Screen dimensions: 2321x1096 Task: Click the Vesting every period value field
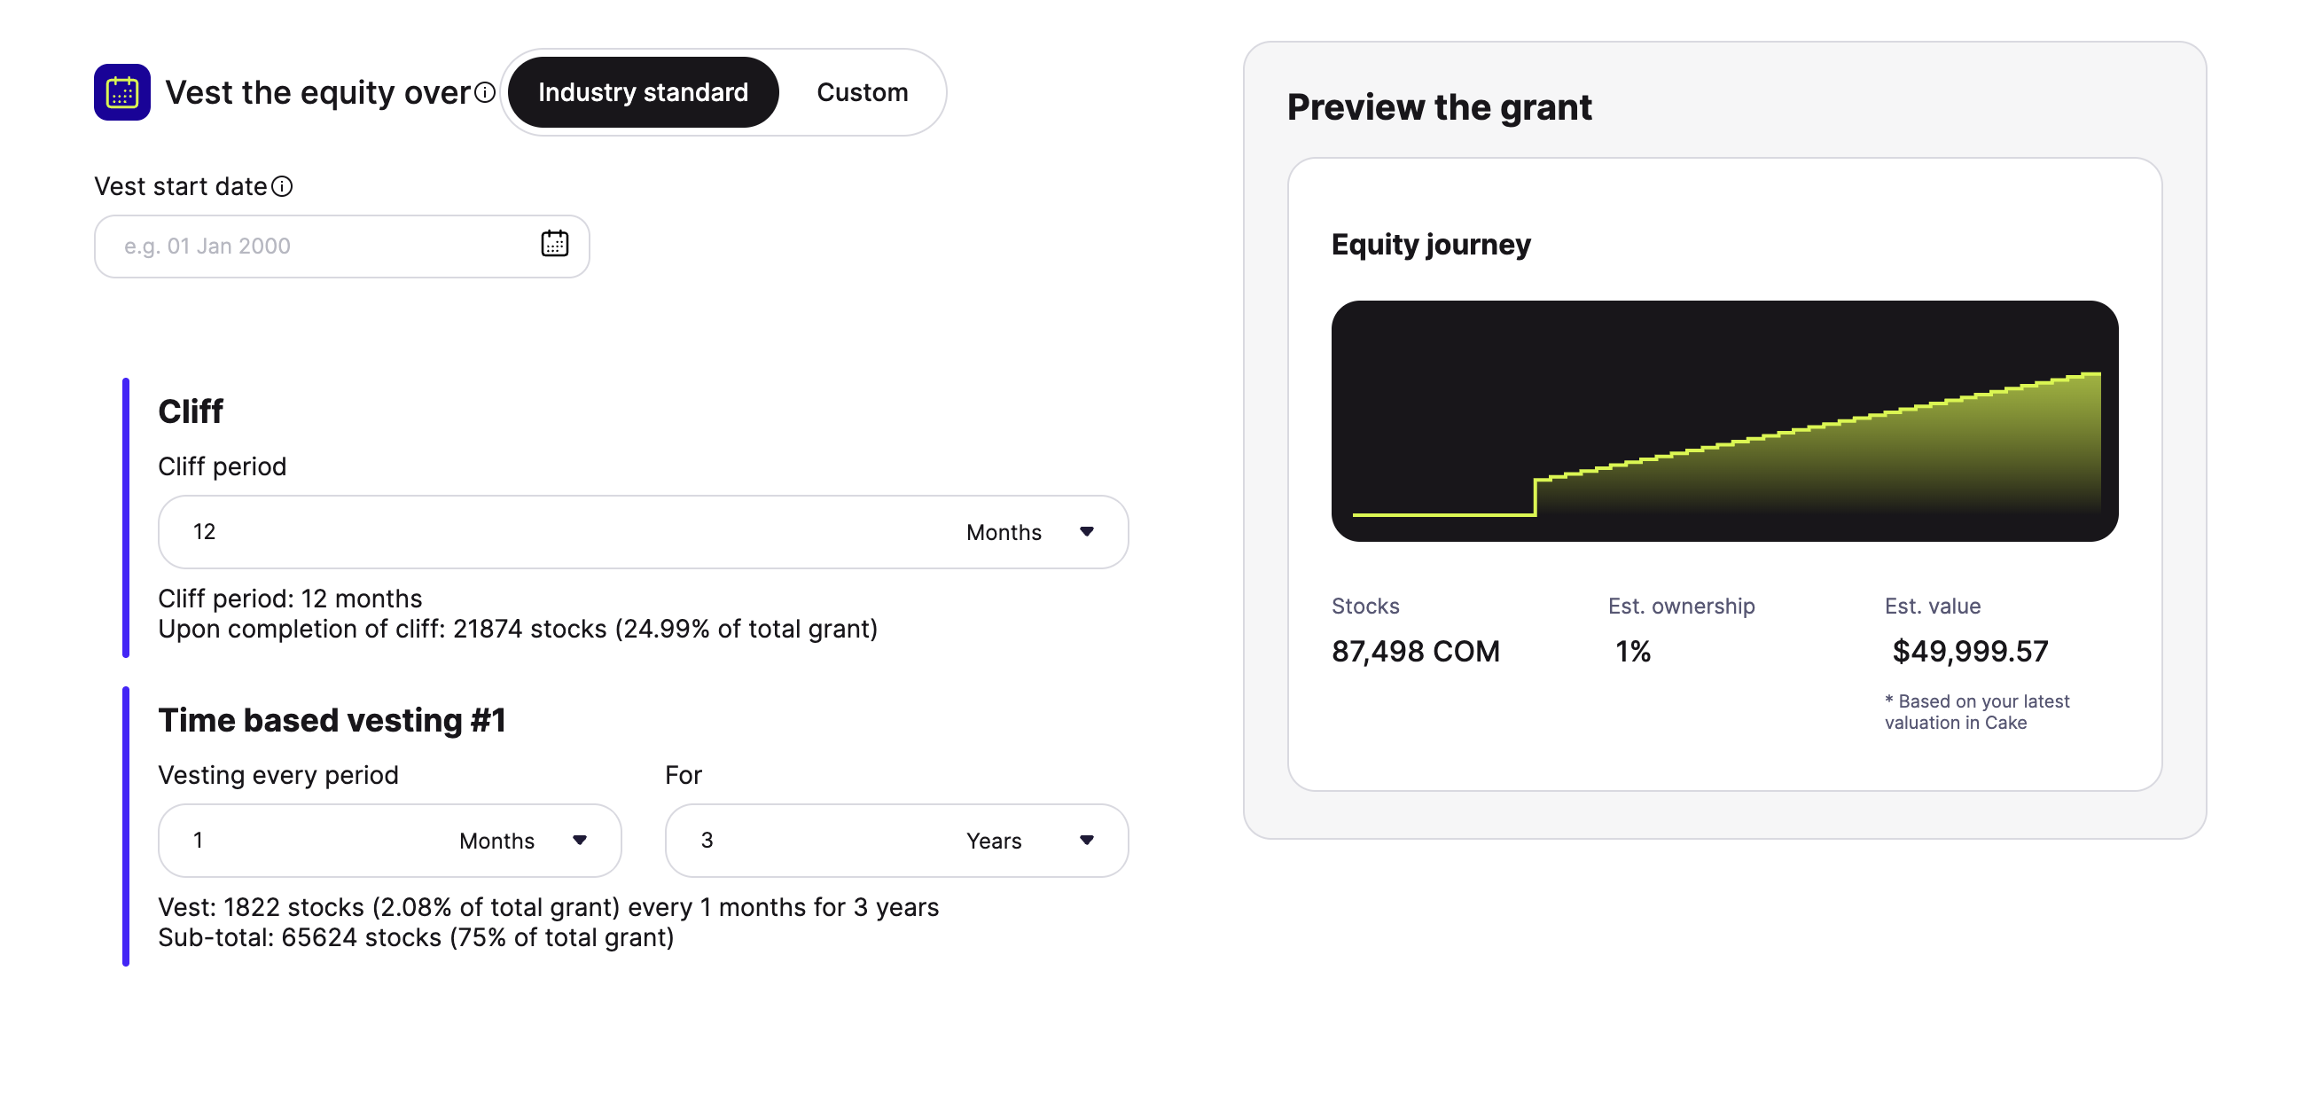click(x=307, y=840)
